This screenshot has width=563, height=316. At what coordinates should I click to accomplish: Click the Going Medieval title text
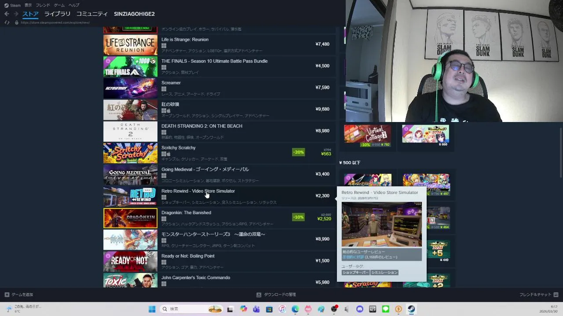(205, 169)
